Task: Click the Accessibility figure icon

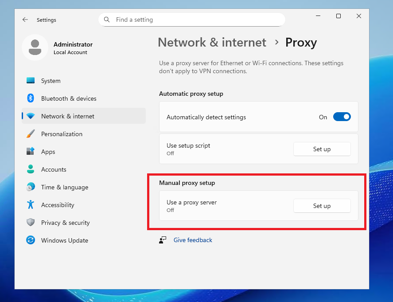Action: [31, 205]
